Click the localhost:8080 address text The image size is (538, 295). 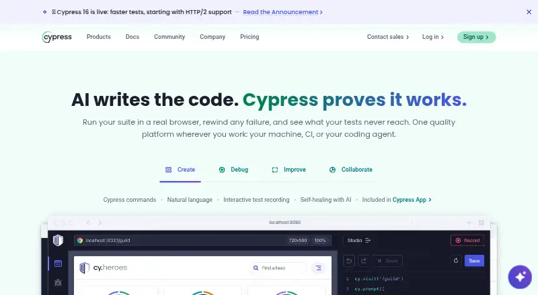tap(284, 223)
